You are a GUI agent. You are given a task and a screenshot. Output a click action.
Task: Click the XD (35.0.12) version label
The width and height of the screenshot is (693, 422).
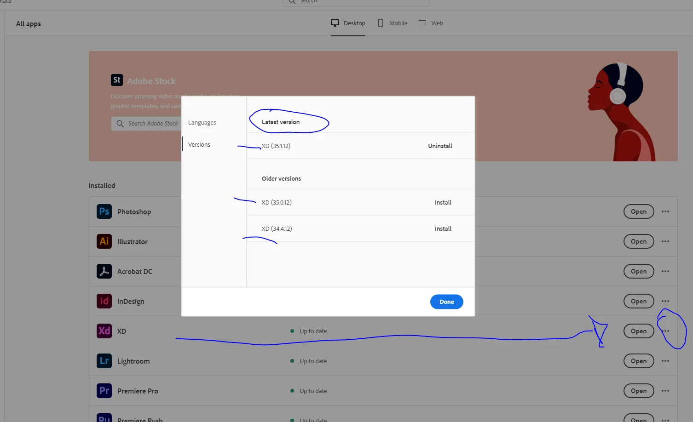277,202
